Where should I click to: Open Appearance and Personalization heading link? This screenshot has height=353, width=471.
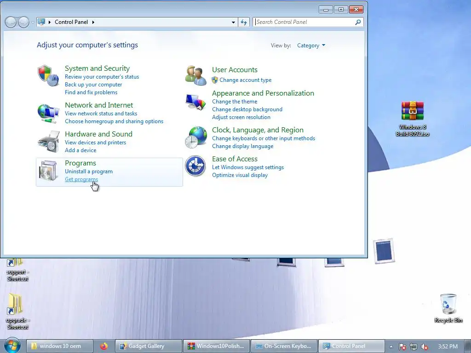263,93
